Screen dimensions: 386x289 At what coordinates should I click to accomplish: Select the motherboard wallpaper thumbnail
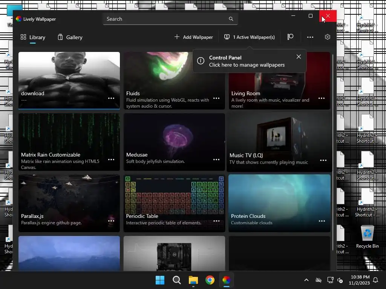point(174,253)
